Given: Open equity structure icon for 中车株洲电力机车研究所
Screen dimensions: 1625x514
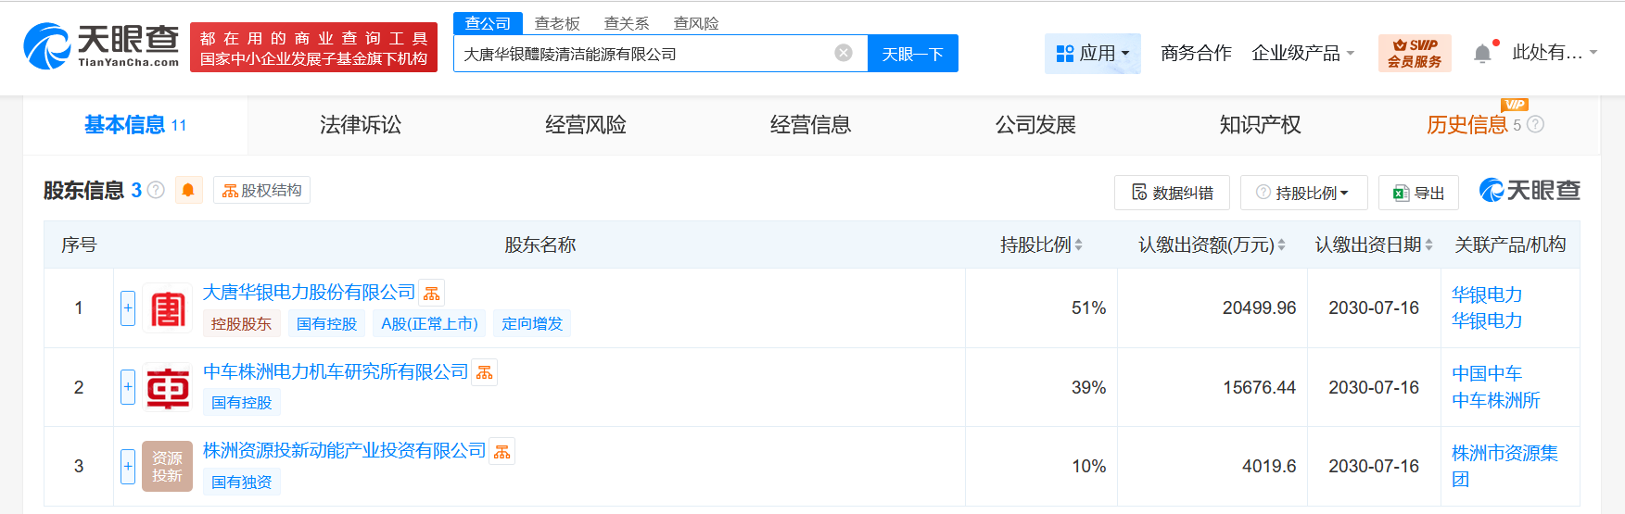Looking at the screenshot, I should tap(485, 372).
